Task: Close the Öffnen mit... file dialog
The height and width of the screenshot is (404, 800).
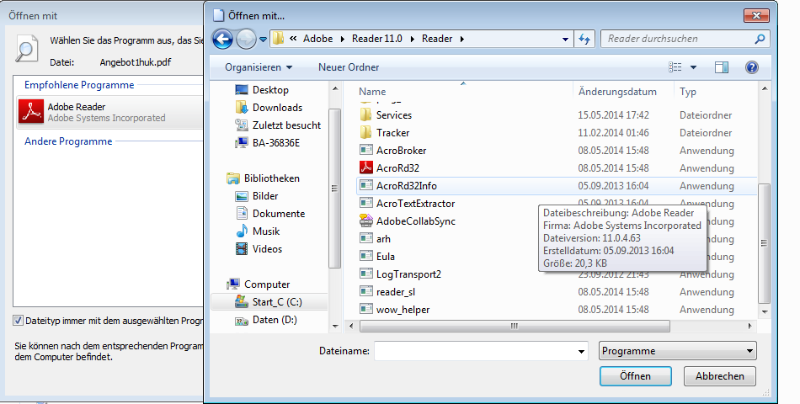Action: pyautogui.click(x=757, y=16)
